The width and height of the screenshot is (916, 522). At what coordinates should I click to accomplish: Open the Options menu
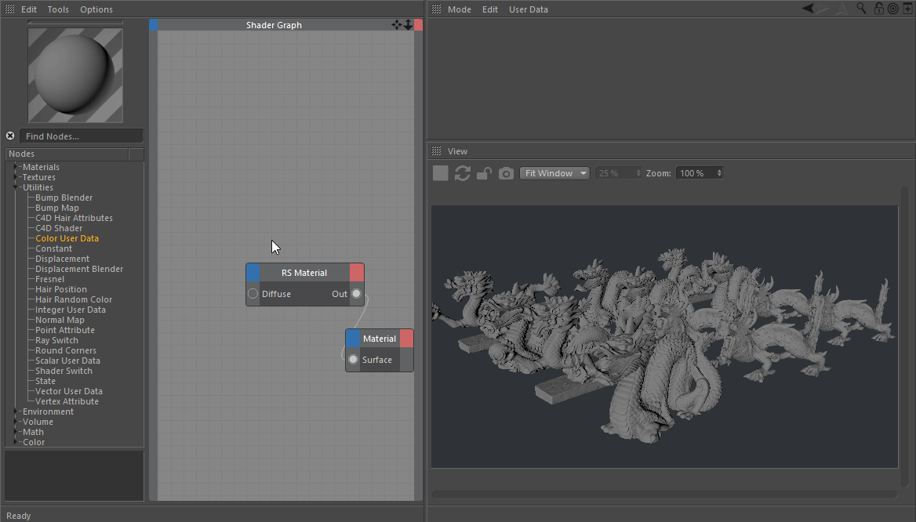pos(96,9)
